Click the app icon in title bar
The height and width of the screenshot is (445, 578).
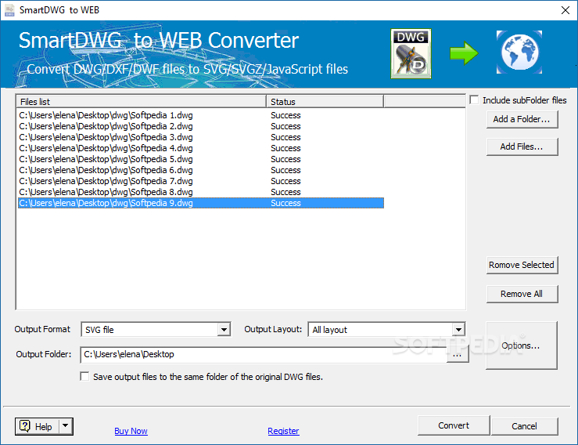(9, 10)
